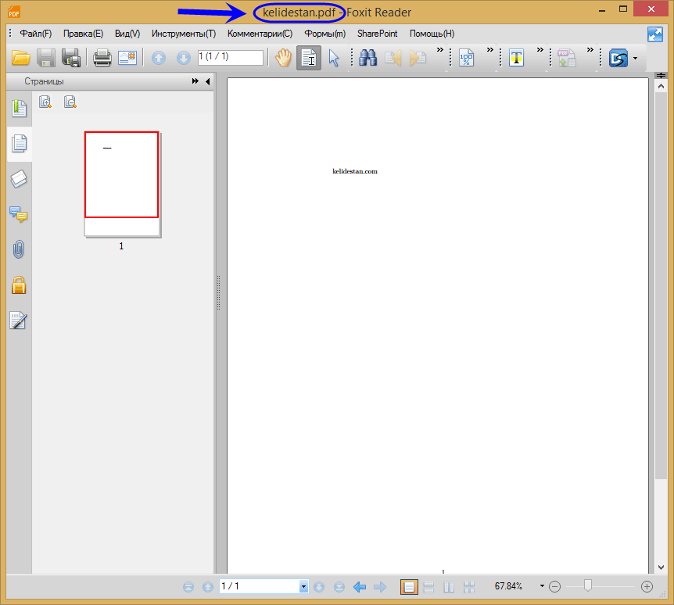This screenshot has width=674, height=605.
Task: Click the toolbar page number field
Action: (231, 57)
